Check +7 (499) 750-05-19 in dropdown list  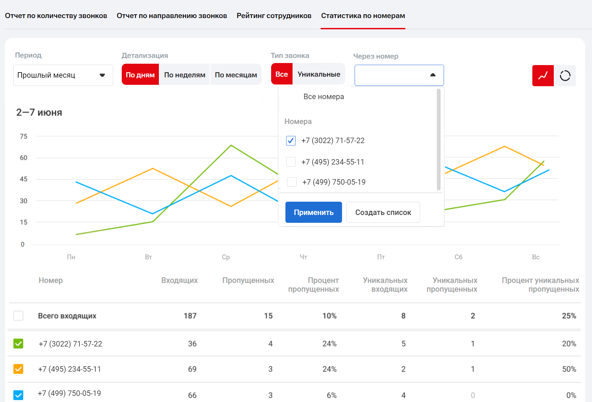tap(292, 182)
